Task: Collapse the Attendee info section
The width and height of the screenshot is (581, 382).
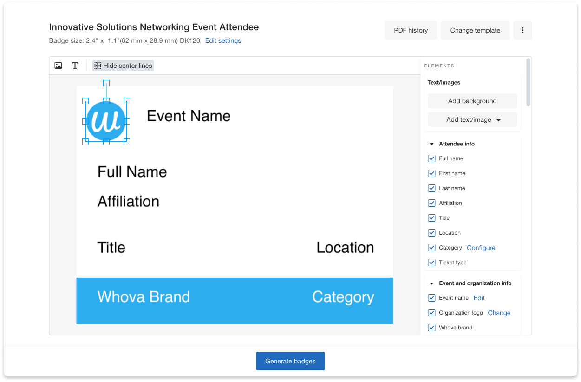Action: coord(431,144)
